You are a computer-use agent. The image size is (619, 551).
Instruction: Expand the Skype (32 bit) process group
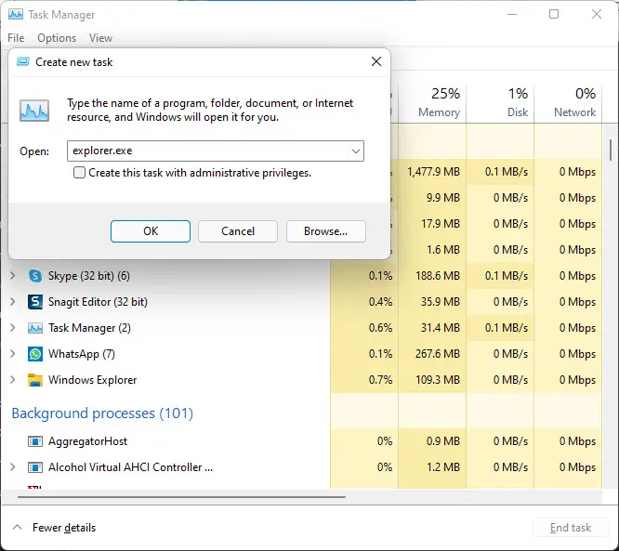[x=13, y=275]
